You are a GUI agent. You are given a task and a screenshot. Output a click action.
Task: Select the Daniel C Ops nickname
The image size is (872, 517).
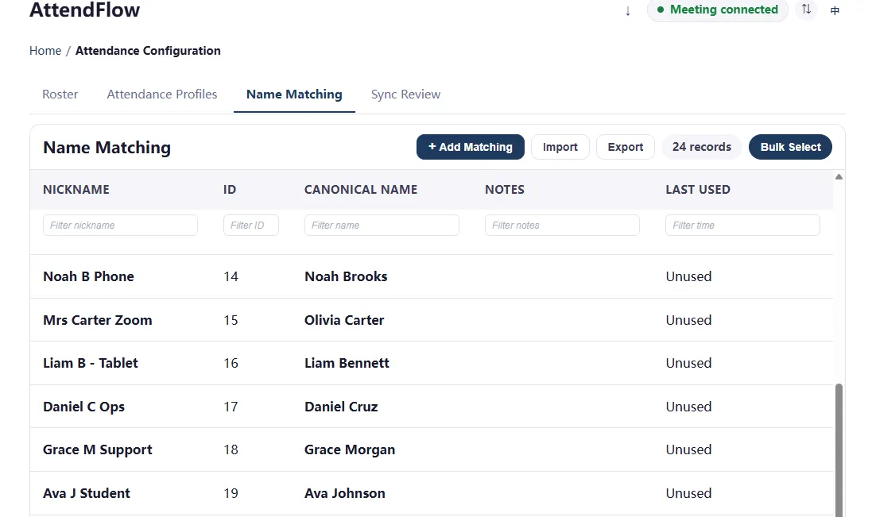(x=83, y=407)
